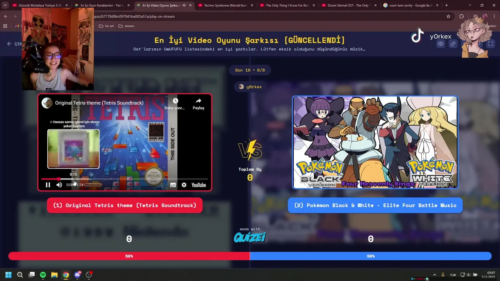
Task: Click the Watch Later clock icon
Action: tap(175, 101)
